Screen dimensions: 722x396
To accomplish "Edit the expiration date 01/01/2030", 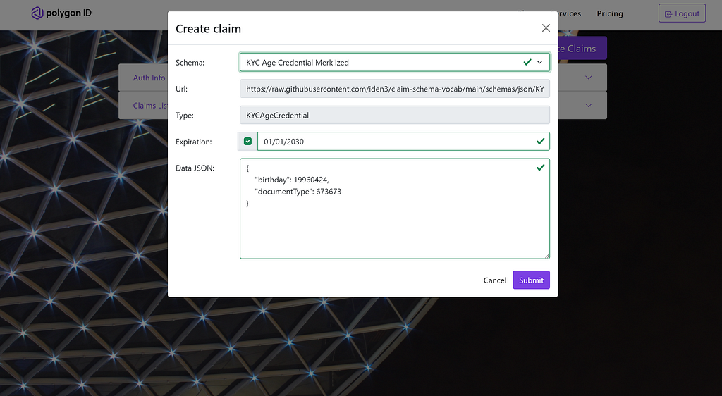I will tap(403, 141).
